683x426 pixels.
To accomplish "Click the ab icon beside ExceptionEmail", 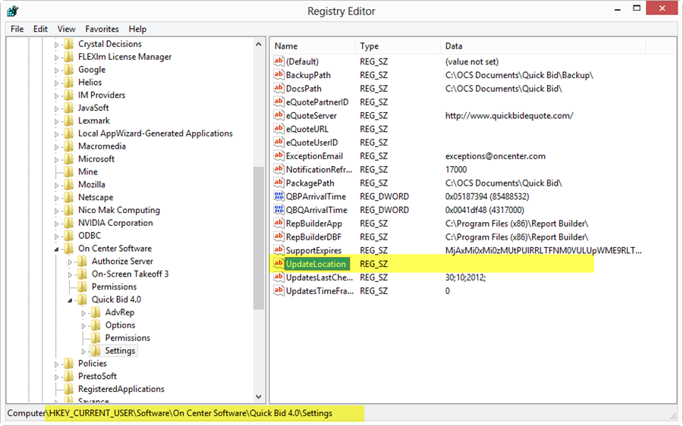I will point(279,155).
